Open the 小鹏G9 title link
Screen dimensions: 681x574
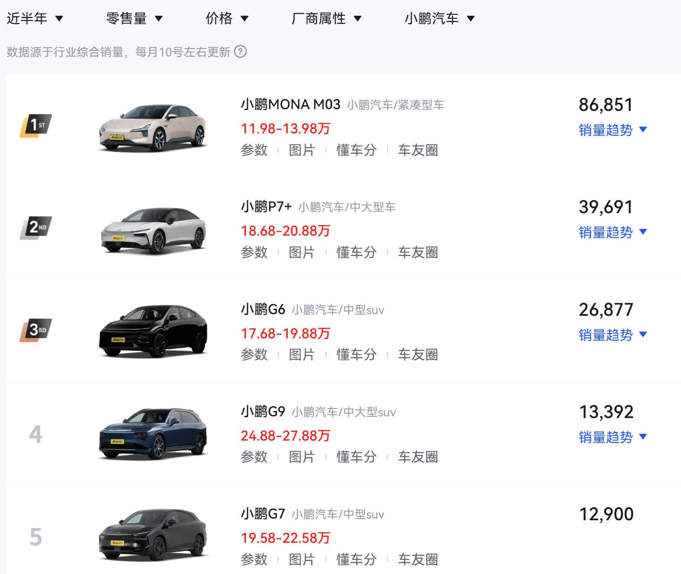pyautogui.click(x=263, y=411)
